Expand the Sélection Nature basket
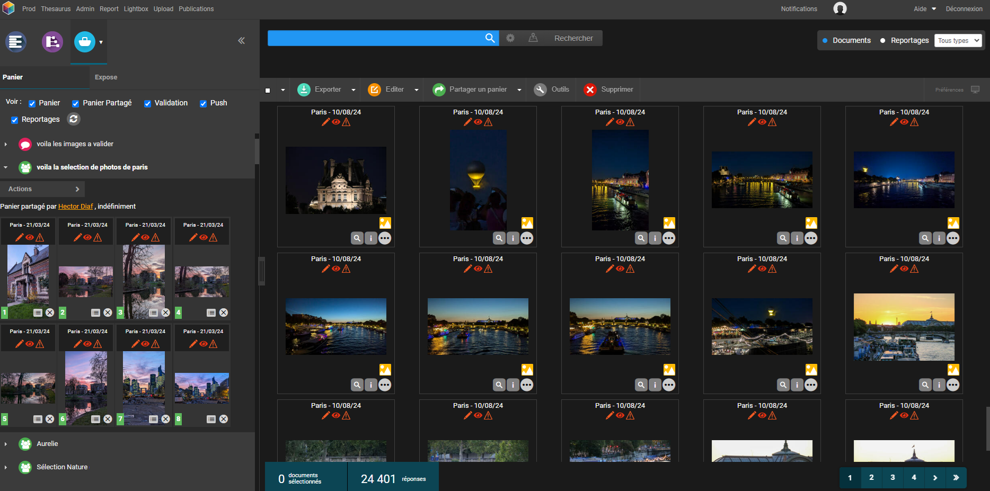The height and width of the screenshot is (491, 990). pos(6,467)
